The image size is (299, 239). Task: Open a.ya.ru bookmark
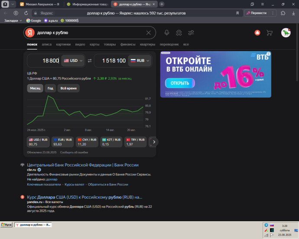(51, 20)
